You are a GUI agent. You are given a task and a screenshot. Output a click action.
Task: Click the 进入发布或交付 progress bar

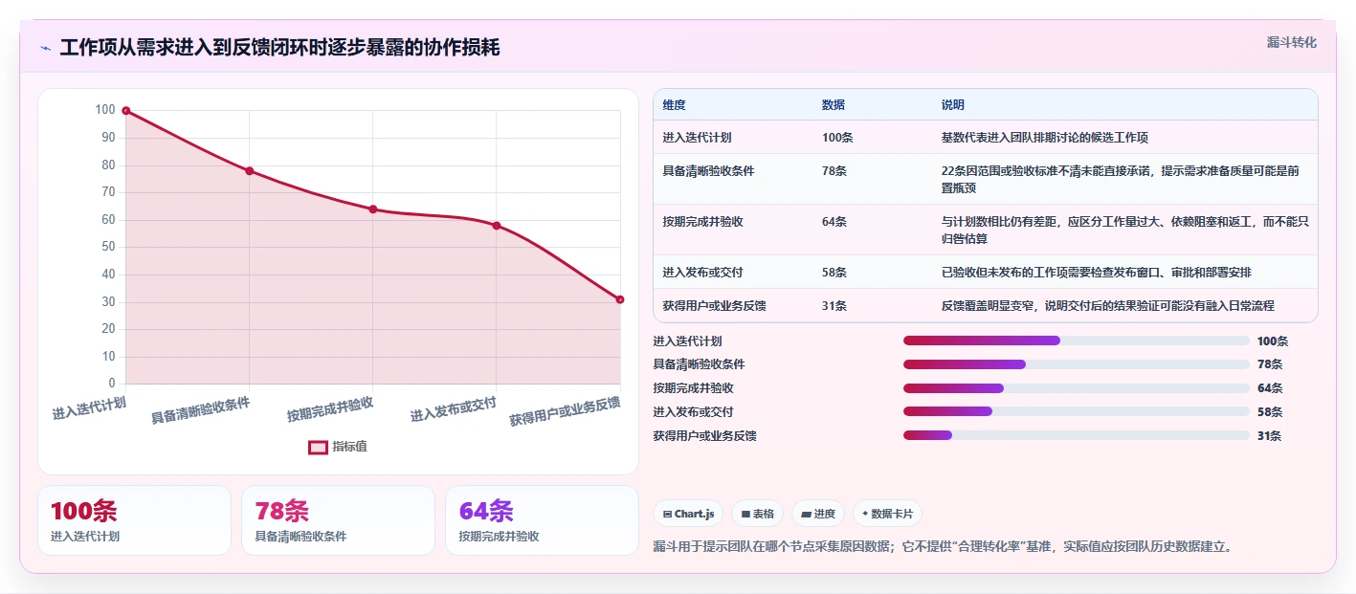[x=1077, y=411]
